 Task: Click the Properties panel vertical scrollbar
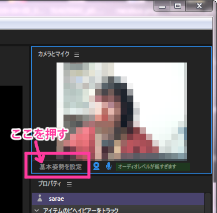(x=207, y=203)
